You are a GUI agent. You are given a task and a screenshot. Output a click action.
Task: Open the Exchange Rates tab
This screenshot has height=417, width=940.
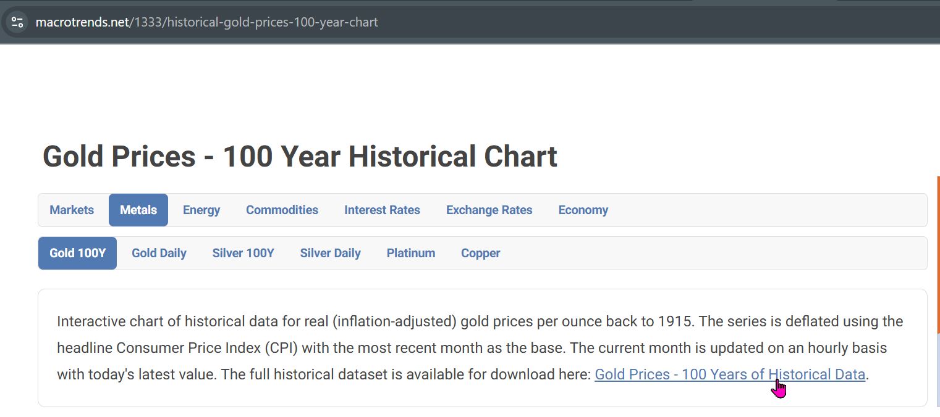(x=489, y=210)
